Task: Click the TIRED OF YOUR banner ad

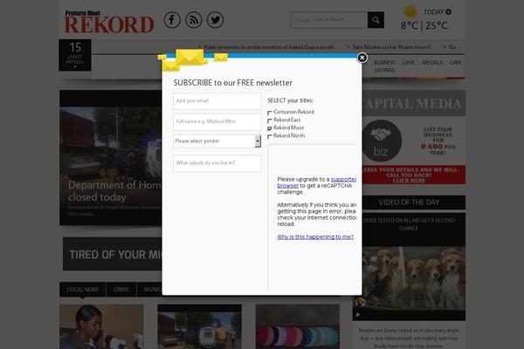Action: 113,254
